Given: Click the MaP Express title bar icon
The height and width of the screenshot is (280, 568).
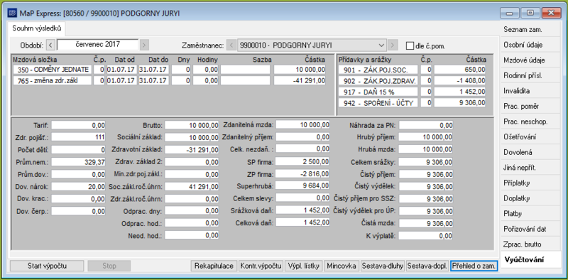Looking at the screenshot, I should coord(13,13).
